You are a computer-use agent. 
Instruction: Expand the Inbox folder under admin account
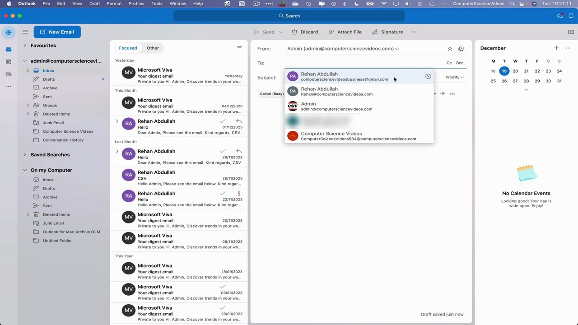[x=28, y=70]
